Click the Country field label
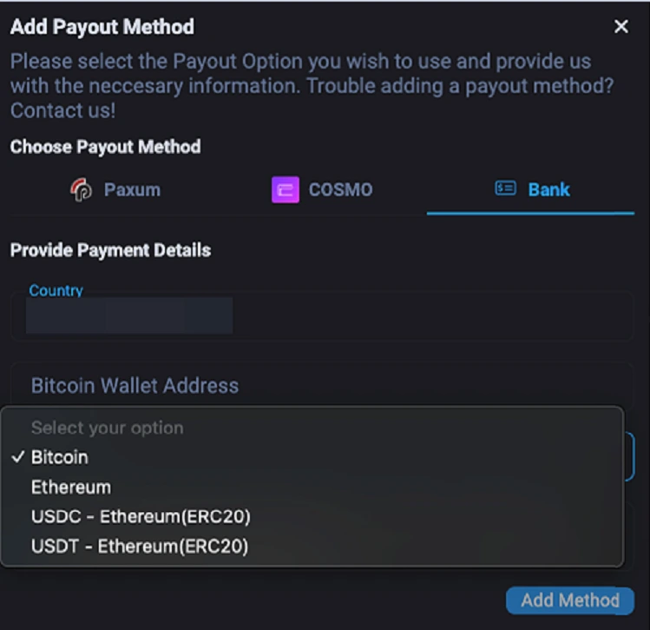 pos(56,290)
